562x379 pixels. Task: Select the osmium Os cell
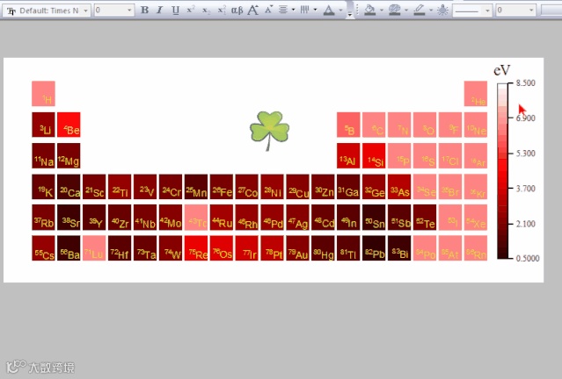click(x=222, y=247)
